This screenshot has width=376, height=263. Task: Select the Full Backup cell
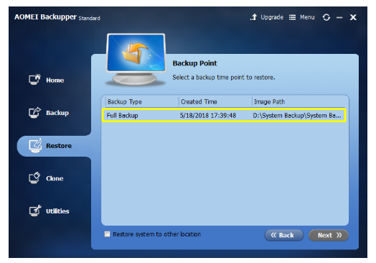122,116
